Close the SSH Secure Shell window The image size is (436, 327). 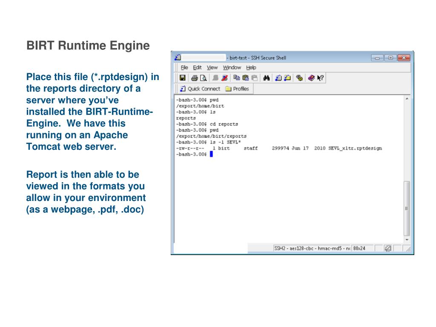click(404, 58)
